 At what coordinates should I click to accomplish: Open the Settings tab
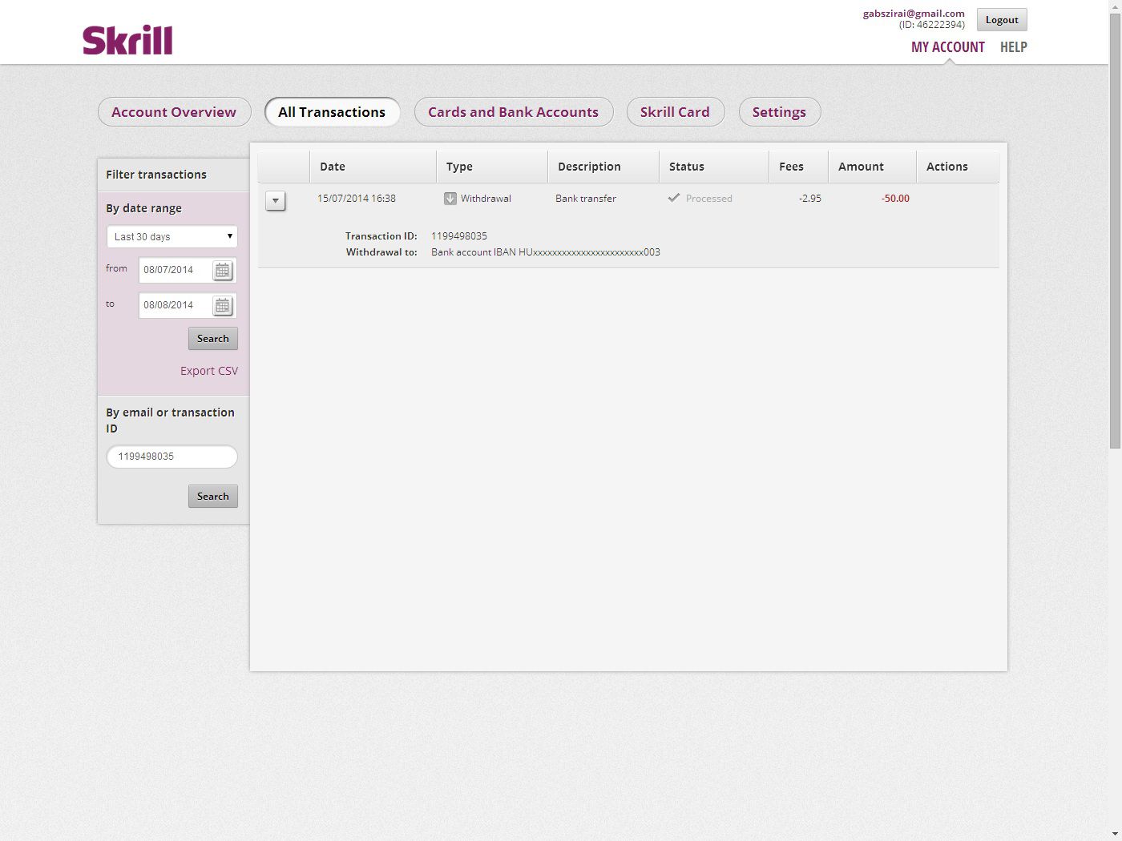pyautogui.click(x=779, y=112)
